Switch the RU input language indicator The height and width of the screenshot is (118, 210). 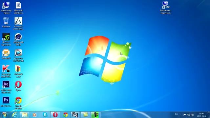pyautogui.click(x=176, y=114)
